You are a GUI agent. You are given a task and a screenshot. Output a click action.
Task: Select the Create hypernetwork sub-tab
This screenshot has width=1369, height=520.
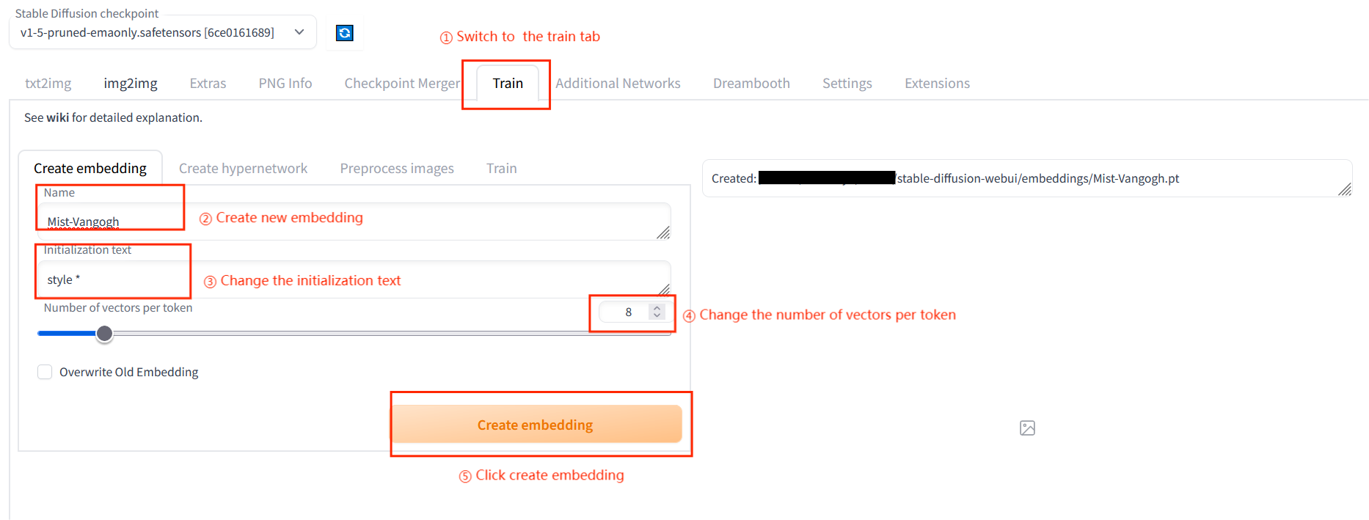tap(243, 169)
